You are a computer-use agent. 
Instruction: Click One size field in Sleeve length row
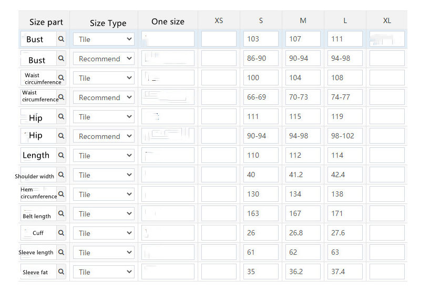click(168, 252)
